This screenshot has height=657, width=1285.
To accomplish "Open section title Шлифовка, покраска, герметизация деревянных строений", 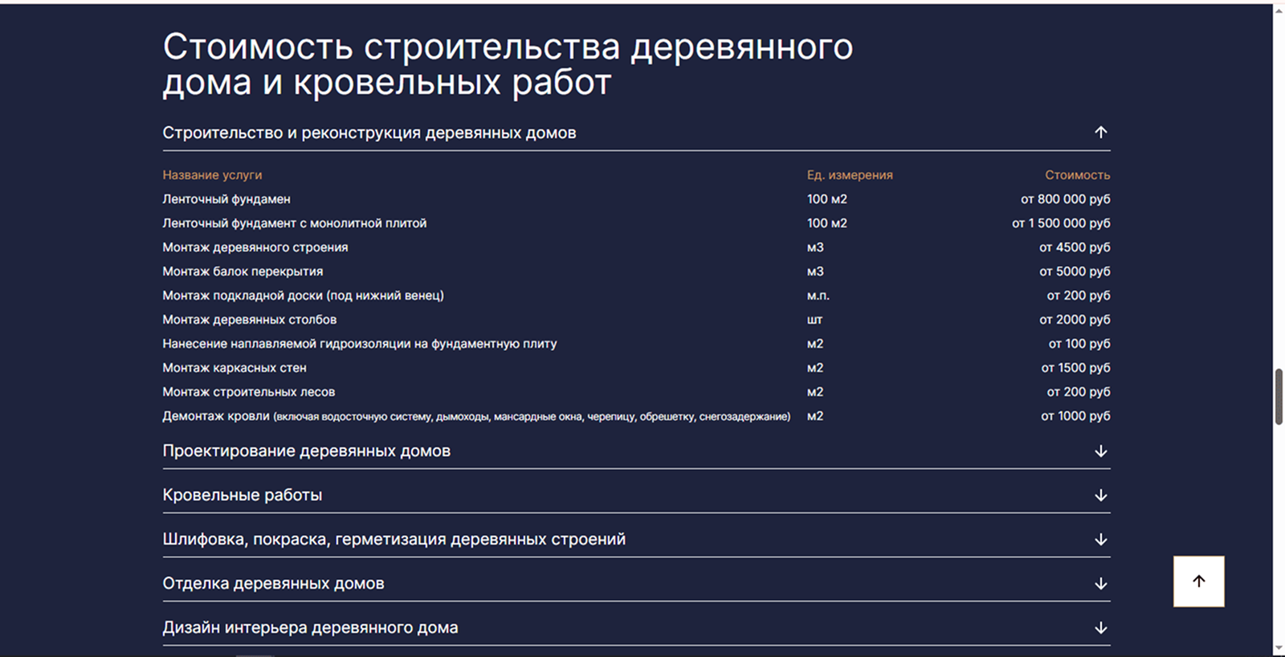I will click(x=394, y=539).
